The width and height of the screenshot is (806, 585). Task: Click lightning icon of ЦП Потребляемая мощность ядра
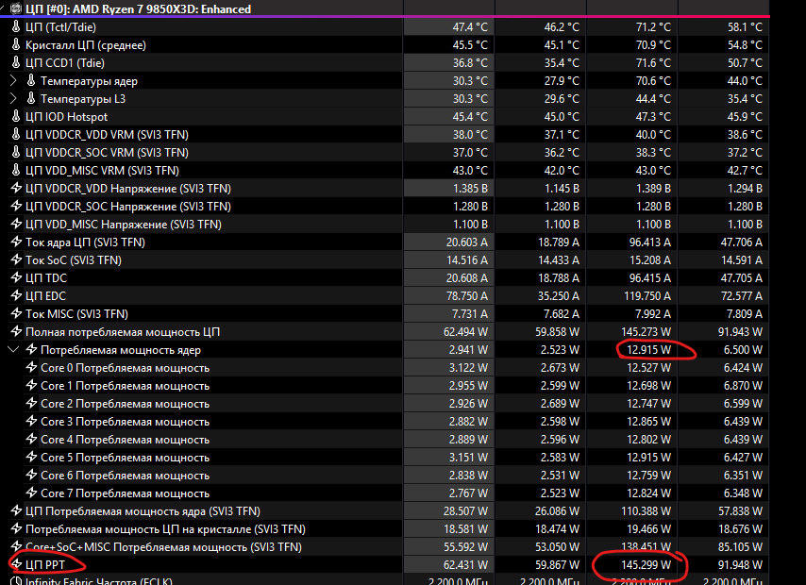tap(16, 511)
